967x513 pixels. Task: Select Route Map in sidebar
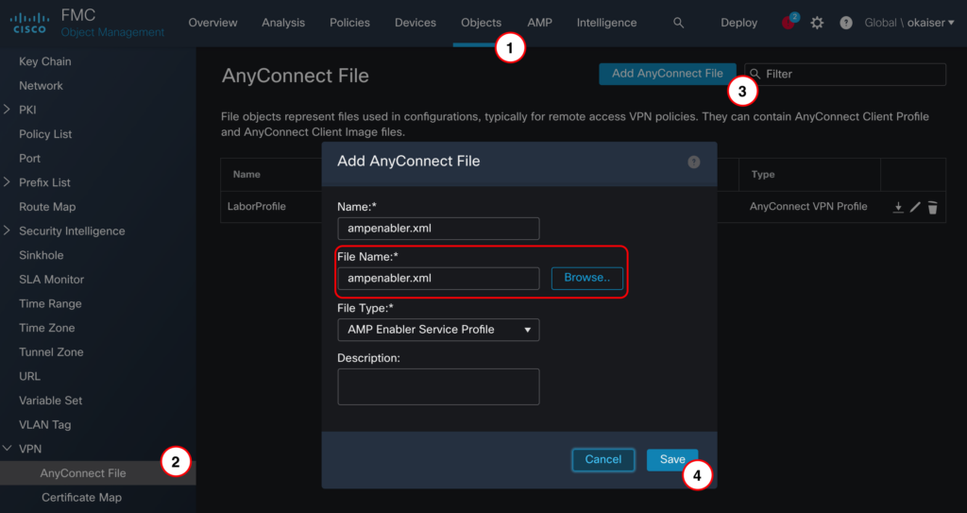point(47,207)
